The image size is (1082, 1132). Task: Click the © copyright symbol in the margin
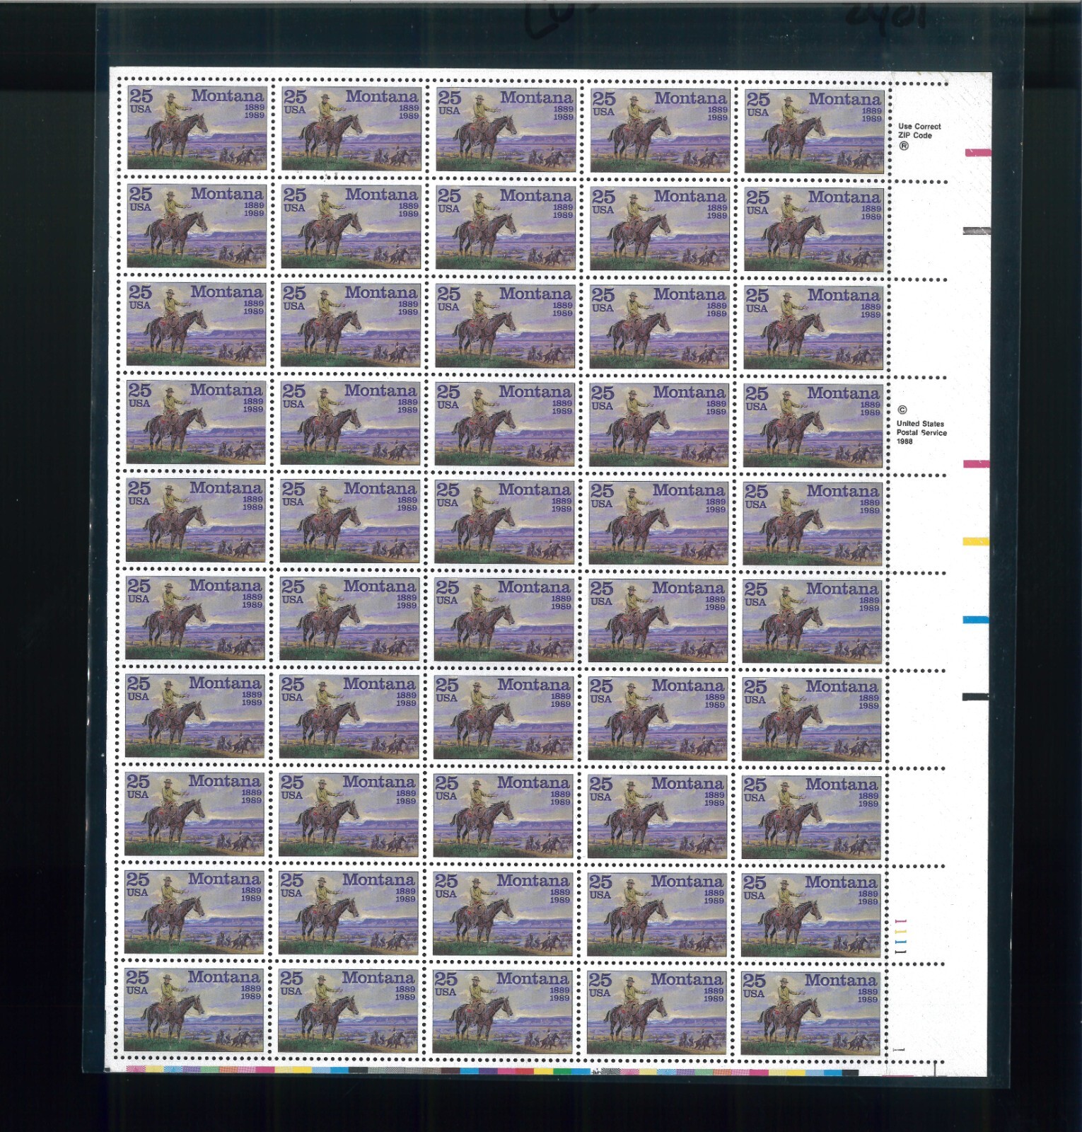click(x=902, y=410)
